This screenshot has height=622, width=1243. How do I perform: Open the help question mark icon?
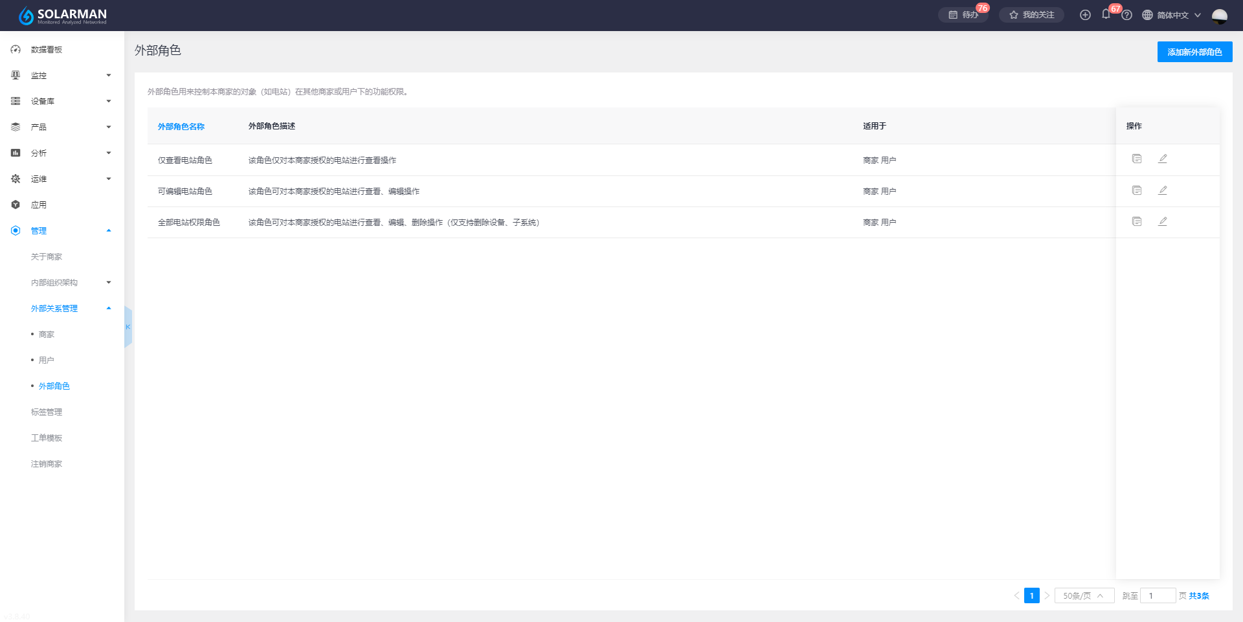[1126, 15]
